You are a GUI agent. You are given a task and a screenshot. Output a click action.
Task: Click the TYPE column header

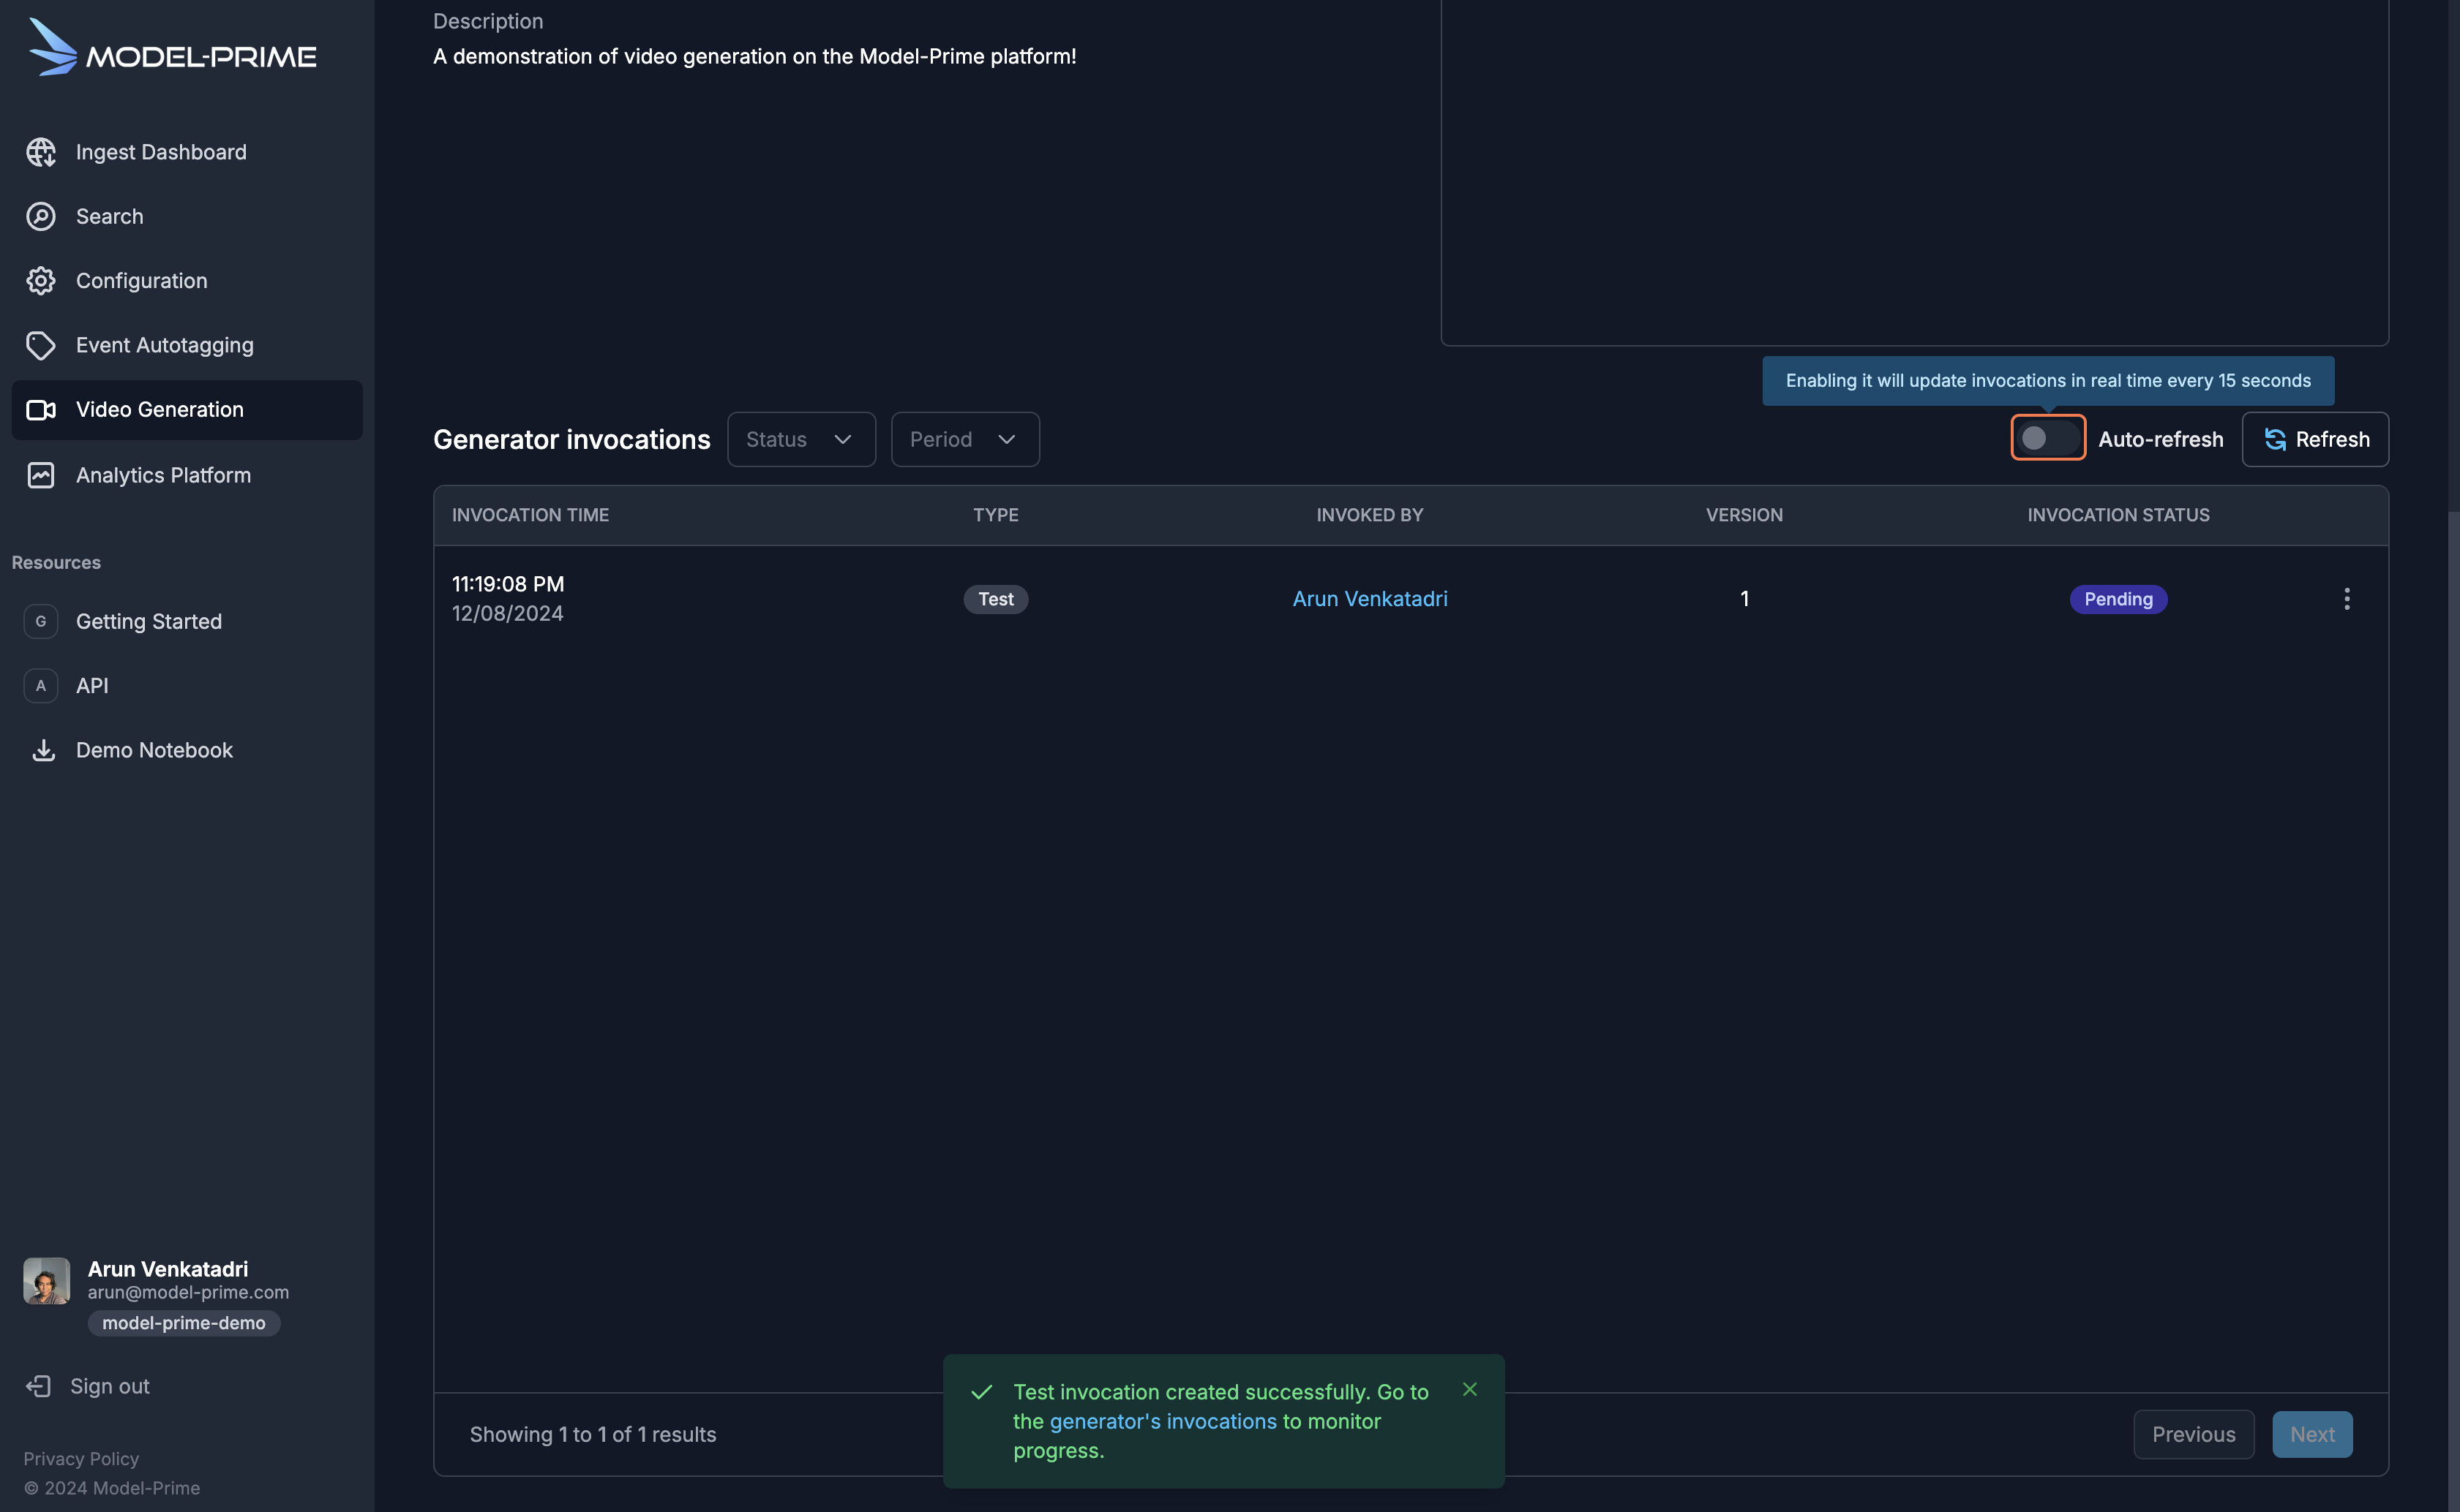pyautogui.click(x=996, y=515)
